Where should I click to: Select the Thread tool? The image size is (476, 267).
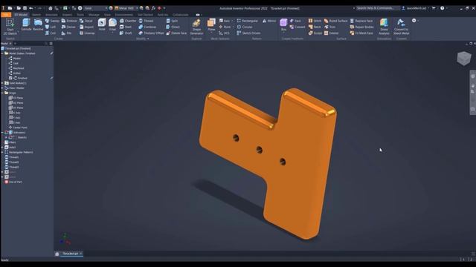click(x=146, y=21)
